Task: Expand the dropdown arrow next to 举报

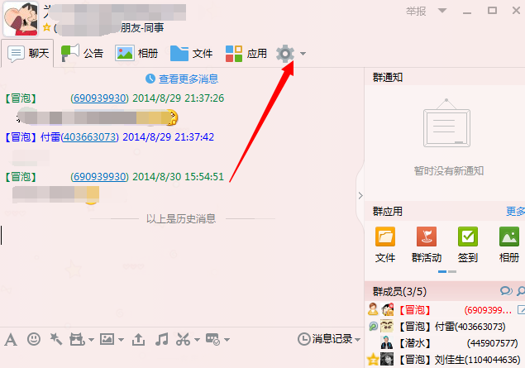Action: [x=442, y=11]
